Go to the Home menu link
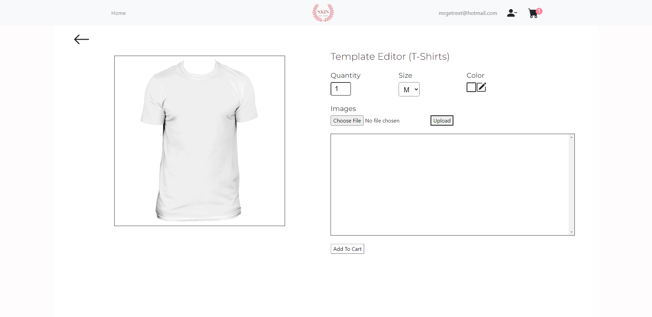Viewport: 652px width, 317px height. tap(118, 13)
